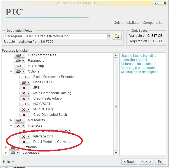
Task: Select the Direct Modeling Converter row
Action: click(52, 142)
